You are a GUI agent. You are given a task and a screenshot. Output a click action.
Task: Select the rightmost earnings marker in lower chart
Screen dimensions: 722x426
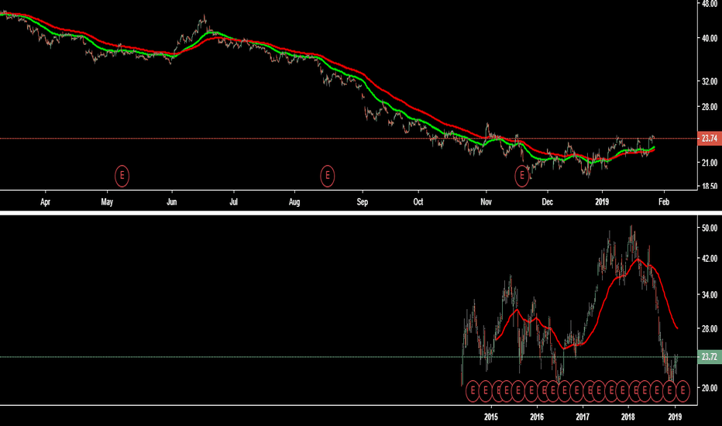pos(682,391)
